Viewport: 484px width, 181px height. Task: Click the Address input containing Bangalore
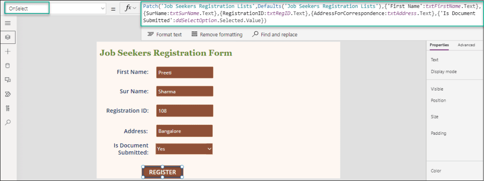pyautogui.click(x=185, y=131)
